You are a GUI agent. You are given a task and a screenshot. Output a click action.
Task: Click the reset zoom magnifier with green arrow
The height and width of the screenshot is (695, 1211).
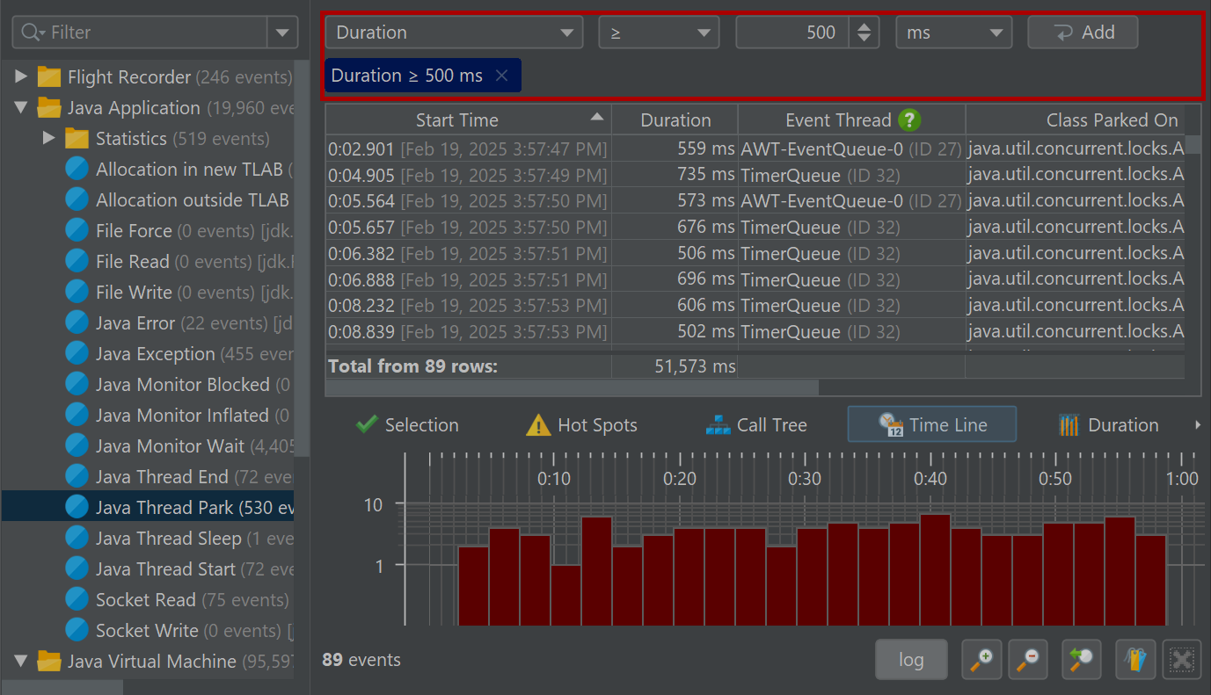pos(1081,659)
